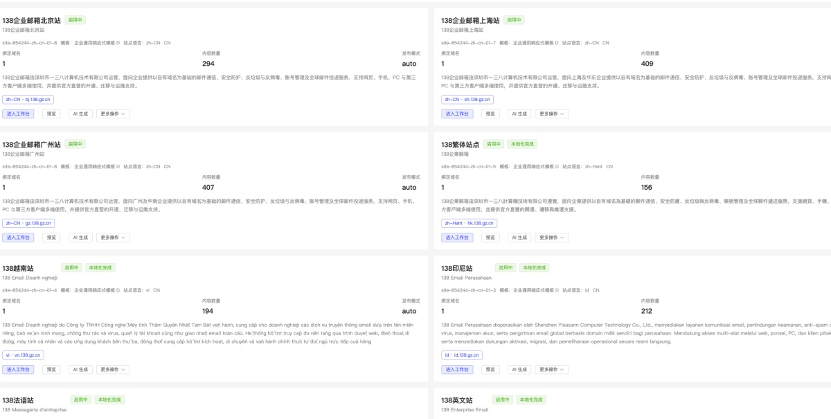Select the 138企业邮箱北京站 card title
This screenshot has width=831, height=419.
[x=31, y=21]
